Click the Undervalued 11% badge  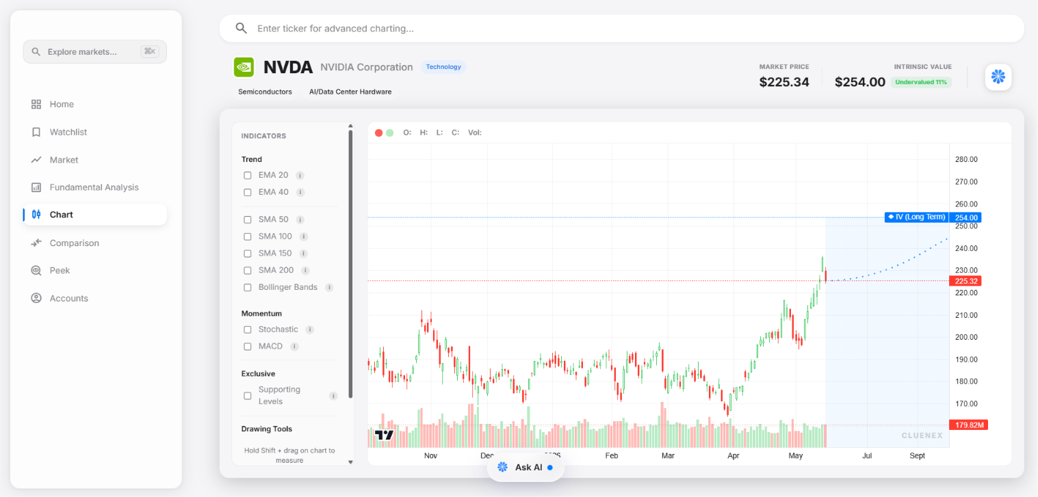pyautogui.click(x=921, y=82)
